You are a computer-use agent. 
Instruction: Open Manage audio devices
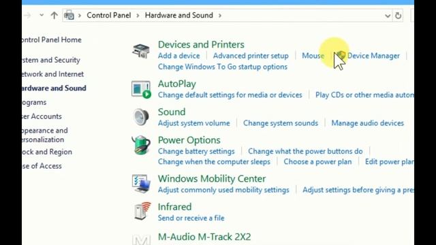(367, 123)
